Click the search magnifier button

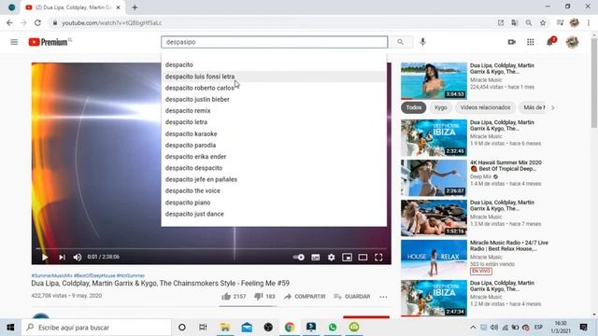pyautogui.click(x=400, y=42)
